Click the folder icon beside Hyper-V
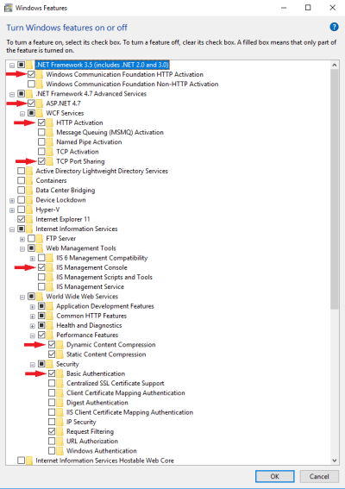The height and width of the screenshot is (489, 345). 29,210
